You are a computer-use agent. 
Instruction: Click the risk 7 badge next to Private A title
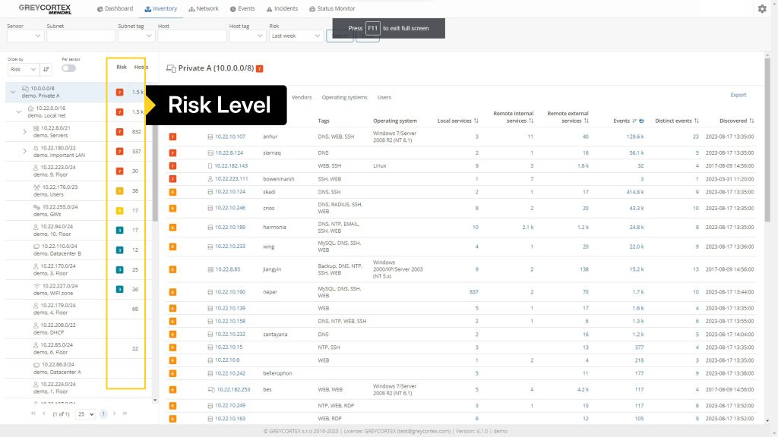click(x=260, y=68)
